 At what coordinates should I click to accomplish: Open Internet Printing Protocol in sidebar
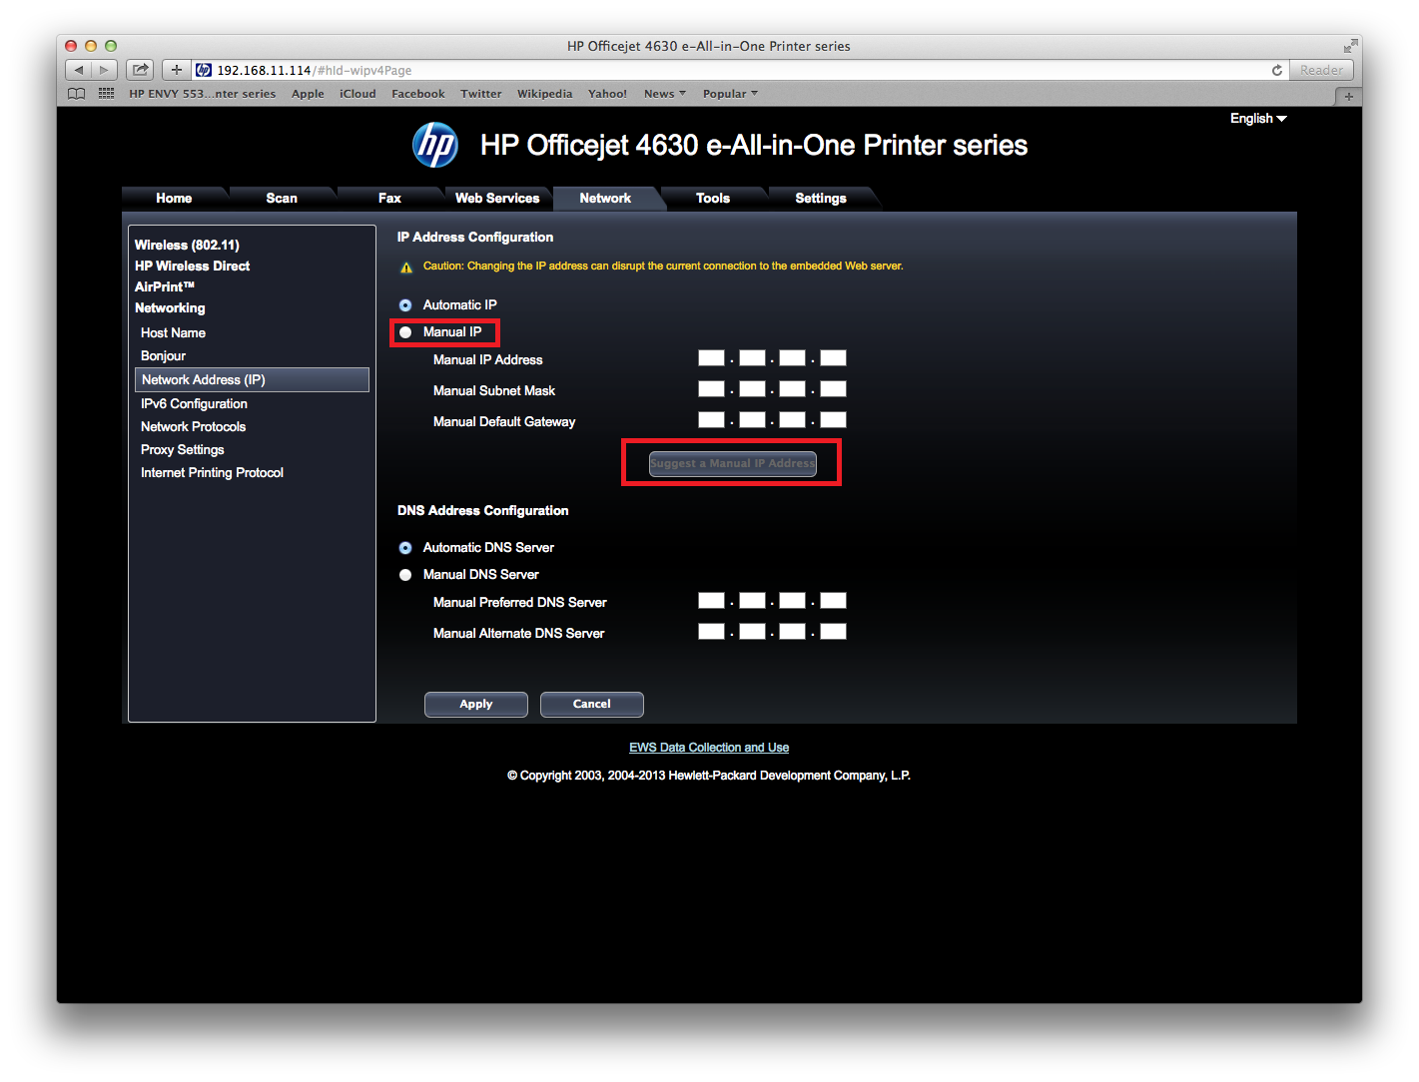coord(212,473)
